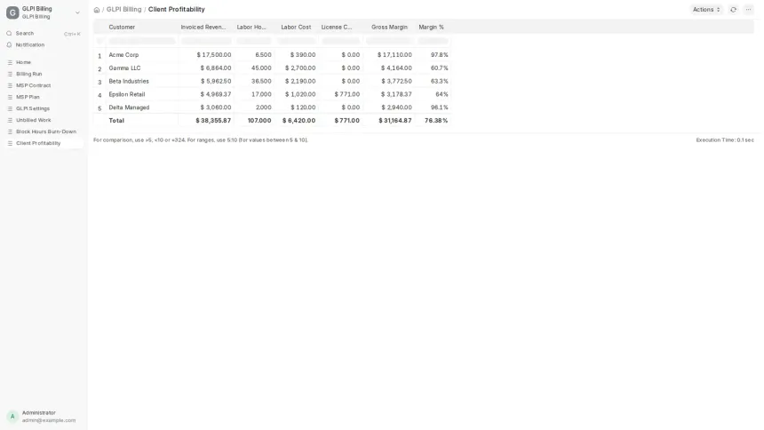Click the Client Profitability sidebar icon

click(x=10, y=143)
